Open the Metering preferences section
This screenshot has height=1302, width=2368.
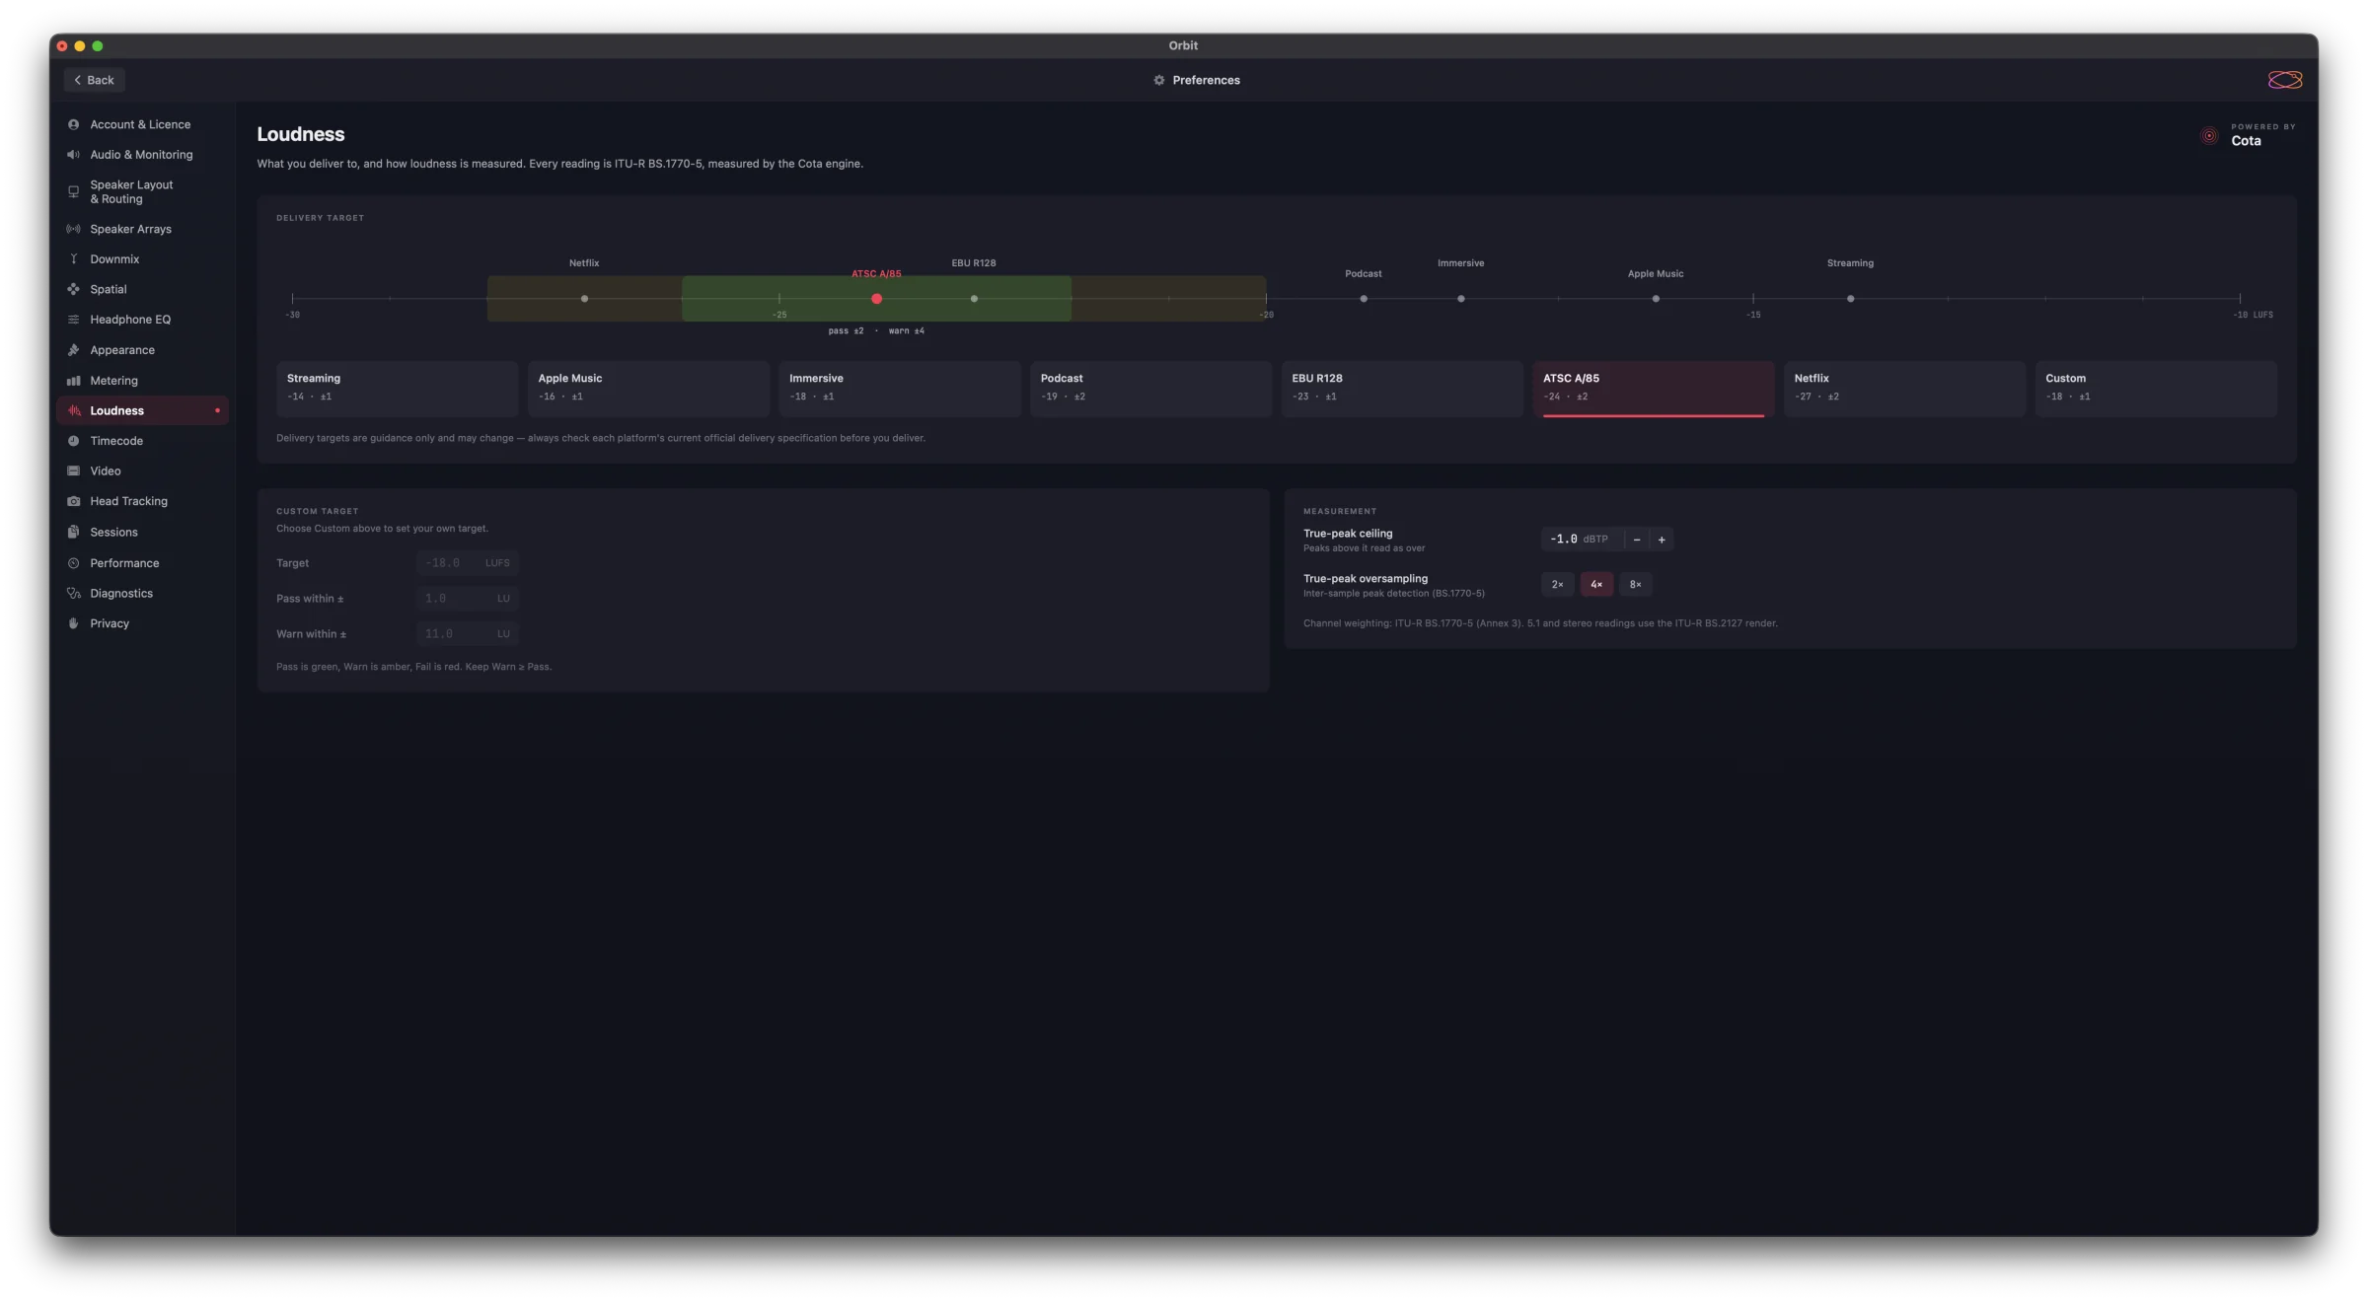[142, 381]
